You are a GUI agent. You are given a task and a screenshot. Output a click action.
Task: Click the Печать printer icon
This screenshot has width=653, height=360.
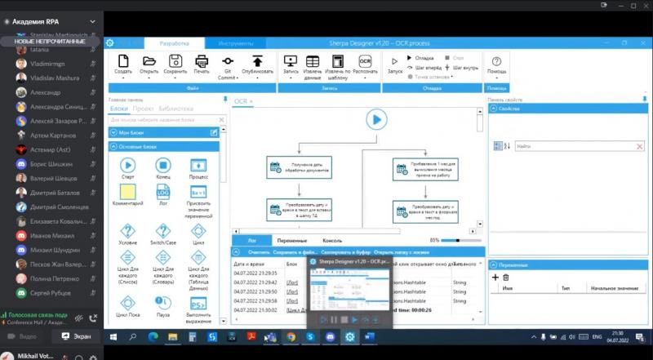202,61
